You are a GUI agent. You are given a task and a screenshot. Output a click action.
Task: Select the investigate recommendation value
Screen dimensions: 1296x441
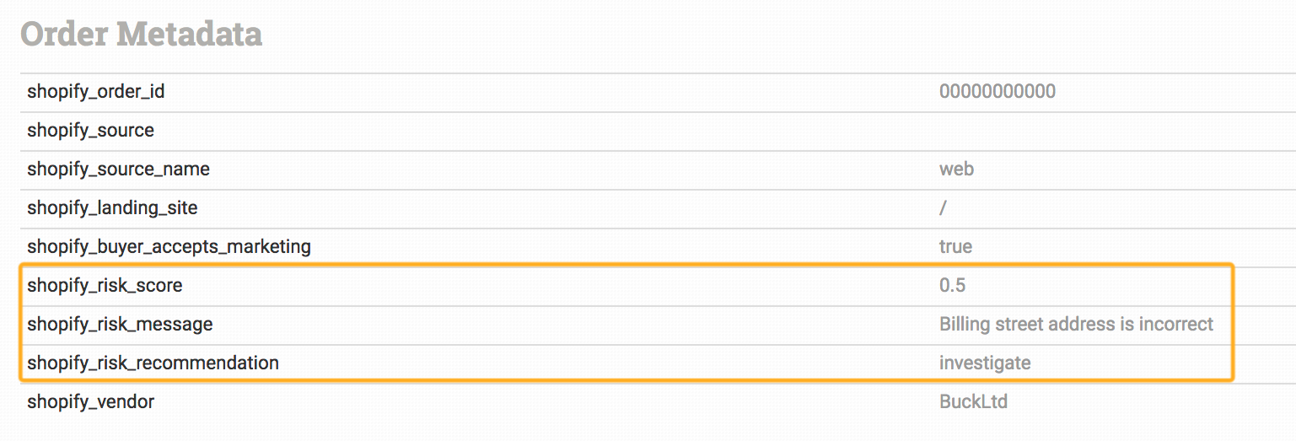(x=985, y=363)
